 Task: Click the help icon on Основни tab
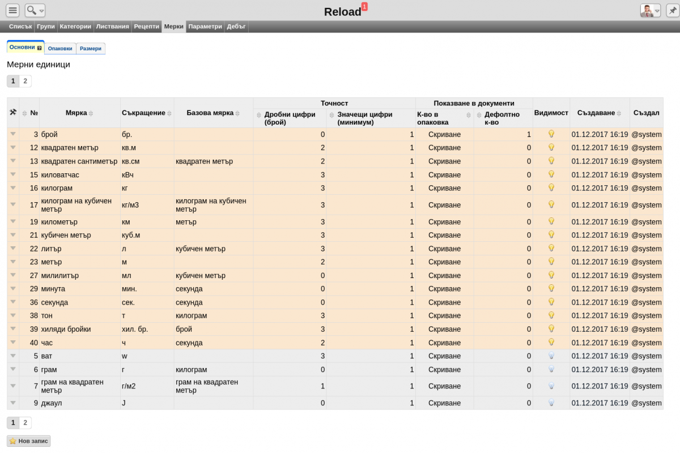pyautogui.click(x=40, y=48)
